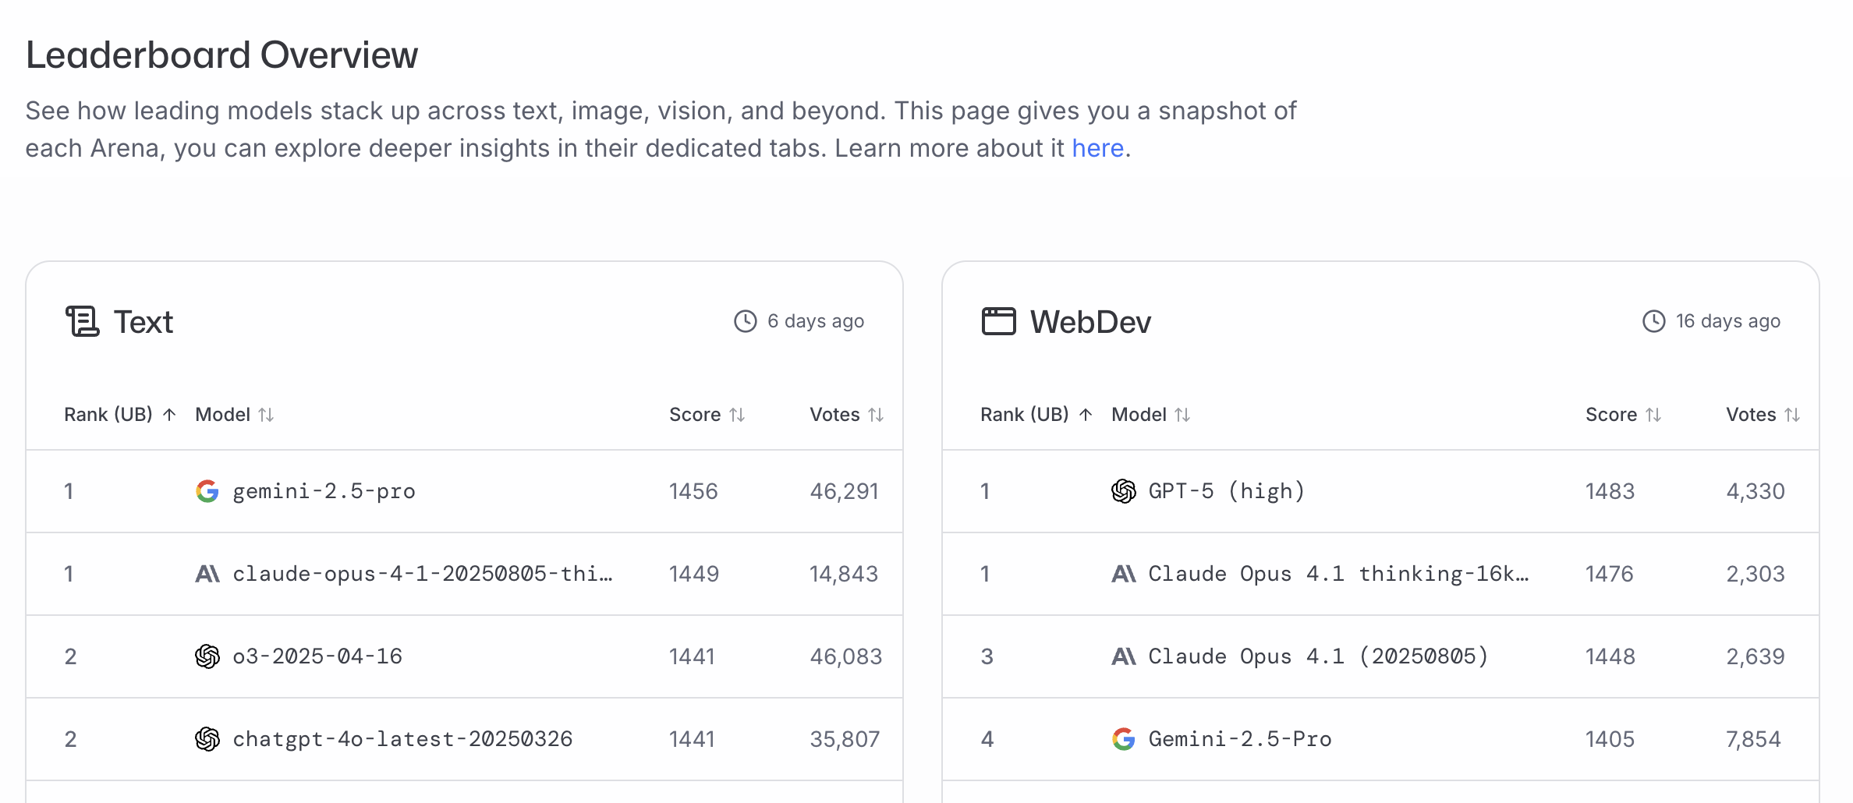Click the score 1483 for GPT-5 (high)
Viewport: 1853px width, 803px height.
tap(1610, 491)
